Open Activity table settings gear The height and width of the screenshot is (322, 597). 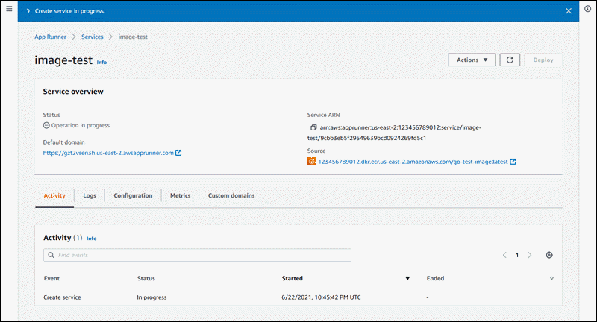tap(549, 255)
